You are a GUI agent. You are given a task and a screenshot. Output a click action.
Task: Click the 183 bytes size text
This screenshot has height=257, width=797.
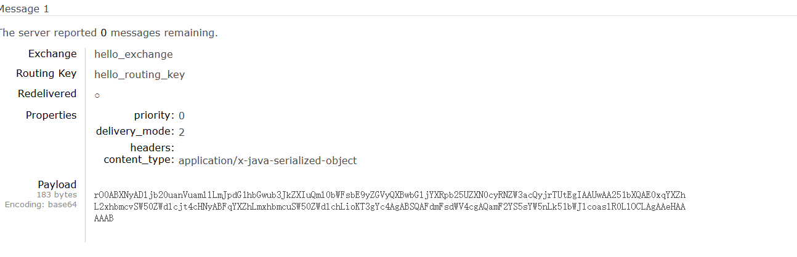pos(57,195)
